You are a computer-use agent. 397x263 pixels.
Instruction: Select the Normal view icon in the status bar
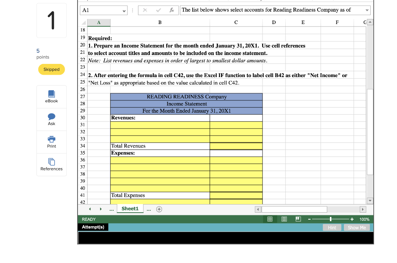point(270,219)
